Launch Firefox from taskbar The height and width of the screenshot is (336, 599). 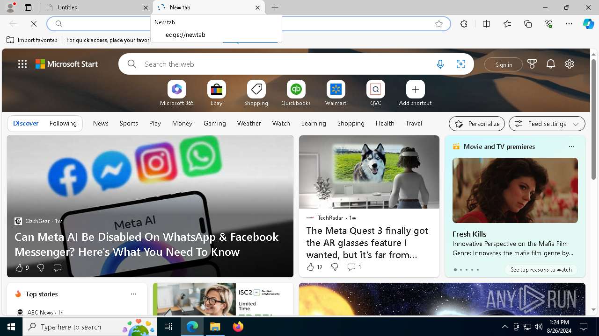238,327
